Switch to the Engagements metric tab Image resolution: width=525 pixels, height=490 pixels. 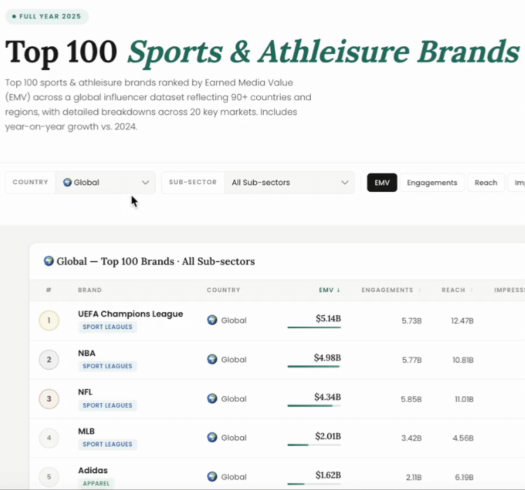[432, 183]
